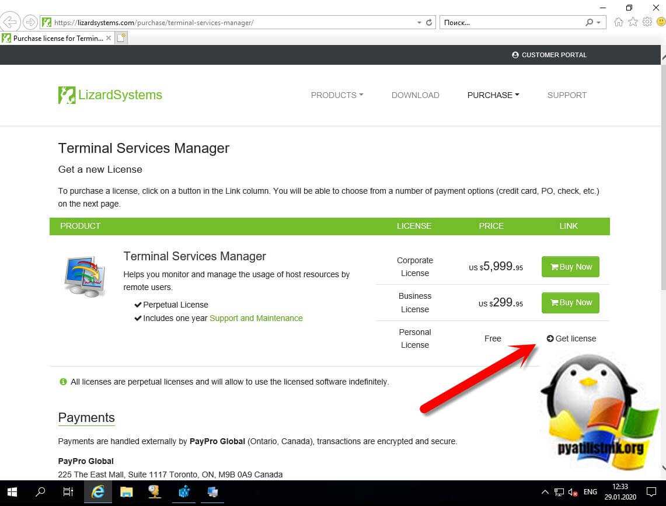Click the smiley feedback icon
666x506 pixels.
point(660,22)
